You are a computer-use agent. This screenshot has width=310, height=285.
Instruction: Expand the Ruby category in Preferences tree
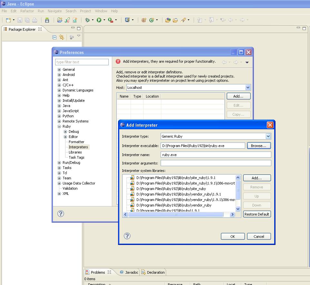pos(59,126)
